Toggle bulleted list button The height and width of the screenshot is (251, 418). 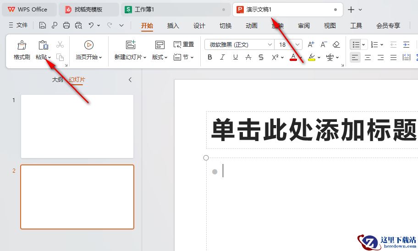click(x=356, y=44)
